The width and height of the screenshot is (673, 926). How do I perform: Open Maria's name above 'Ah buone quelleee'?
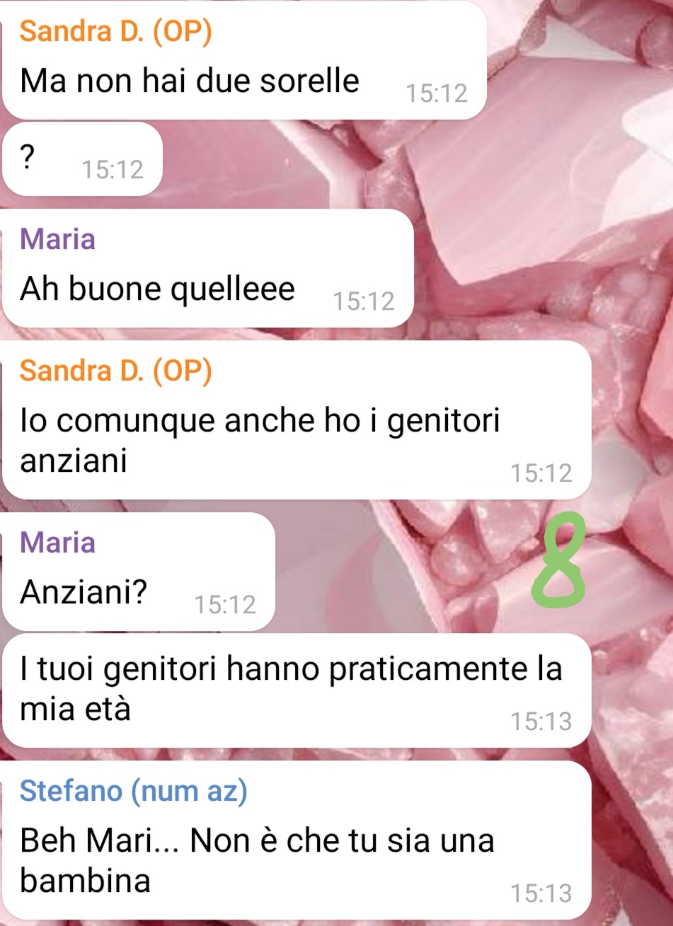click(x=57, y=238)
